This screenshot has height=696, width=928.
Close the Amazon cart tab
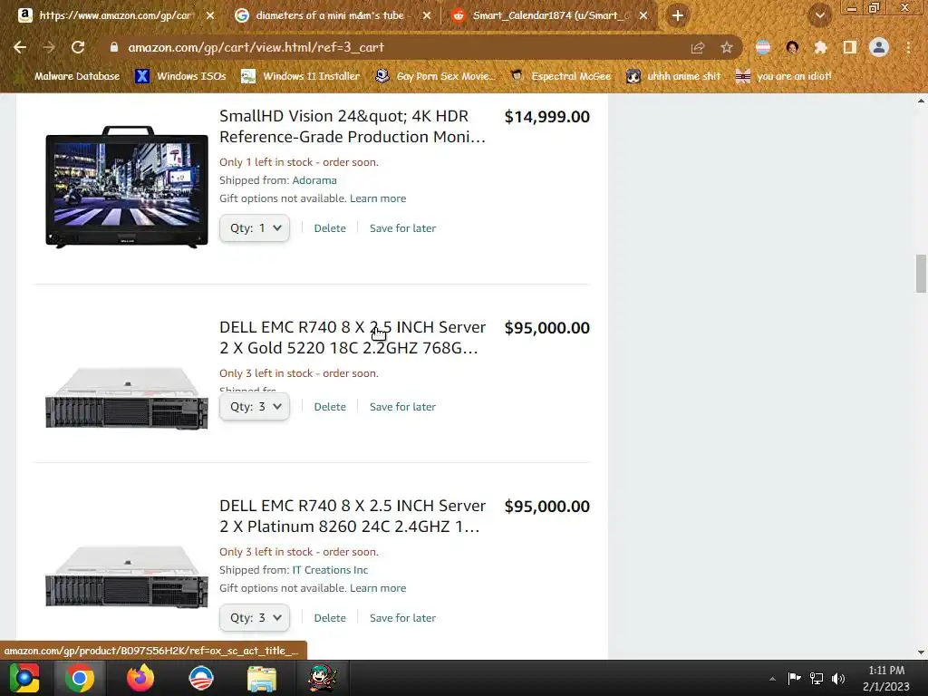(210, 15)
